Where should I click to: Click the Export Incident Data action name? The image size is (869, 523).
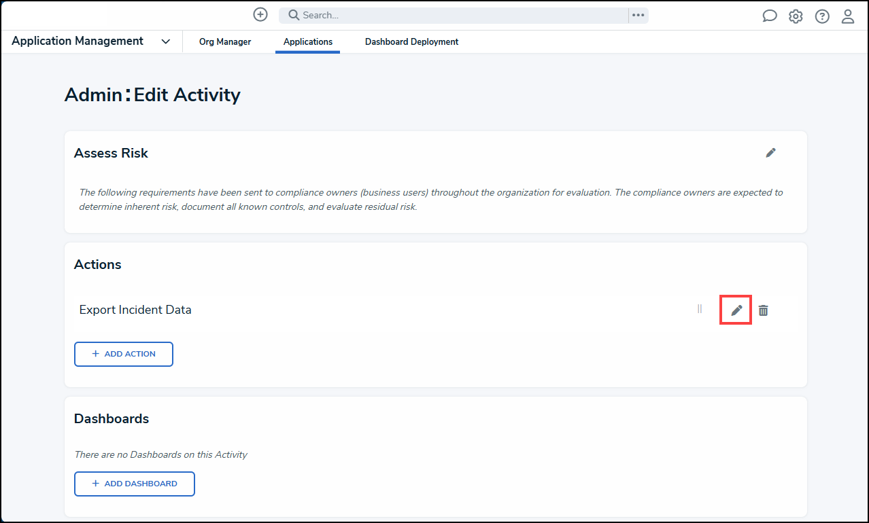point(135,310)
